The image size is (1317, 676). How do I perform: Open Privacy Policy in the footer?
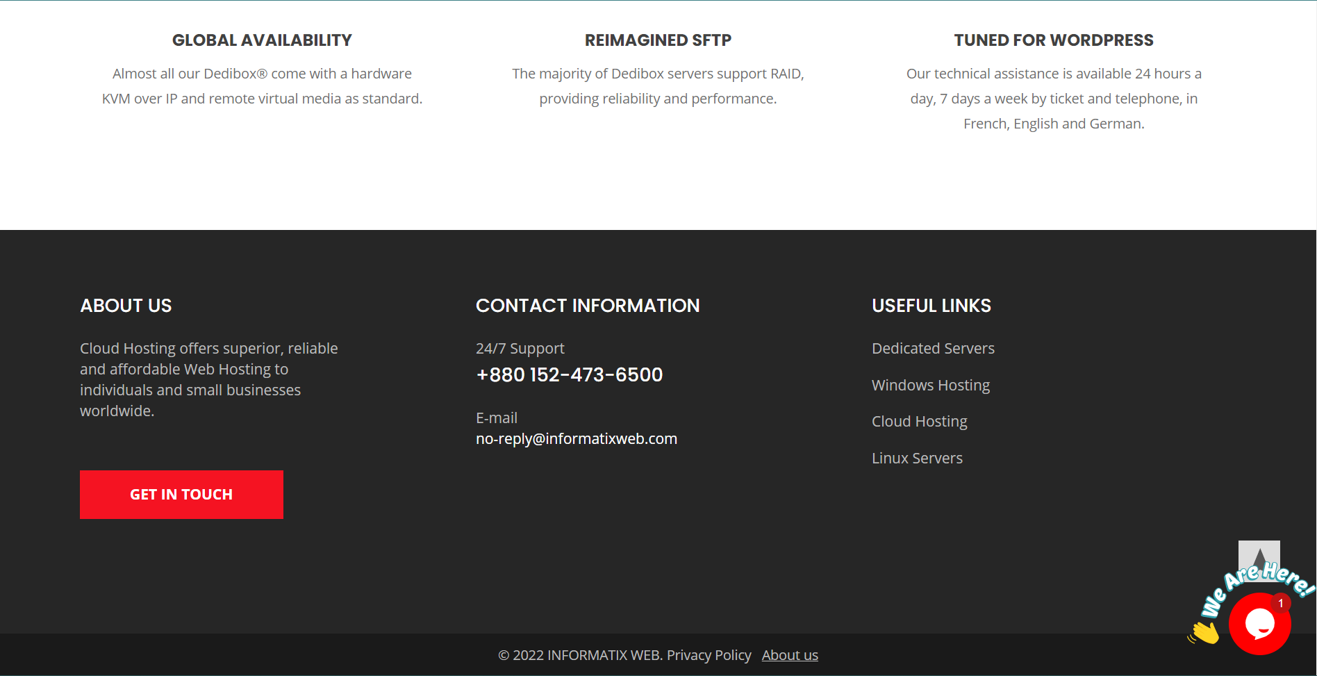709,655
